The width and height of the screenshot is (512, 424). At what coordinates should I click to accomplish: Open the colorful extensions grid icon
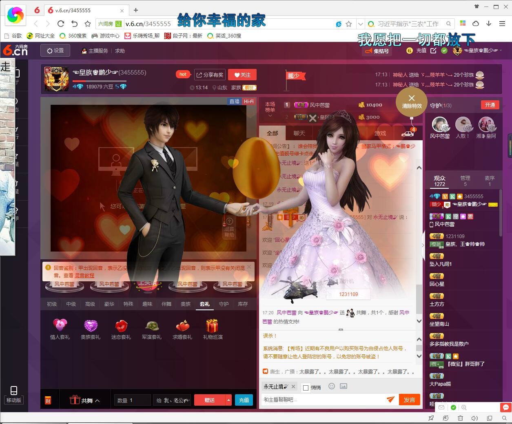point(463,24)
